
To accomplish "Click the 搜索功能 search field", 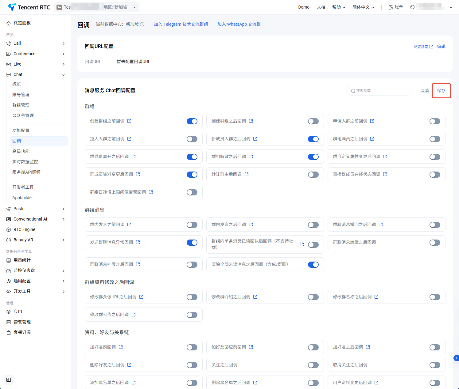I will click(x=379, y=91).
